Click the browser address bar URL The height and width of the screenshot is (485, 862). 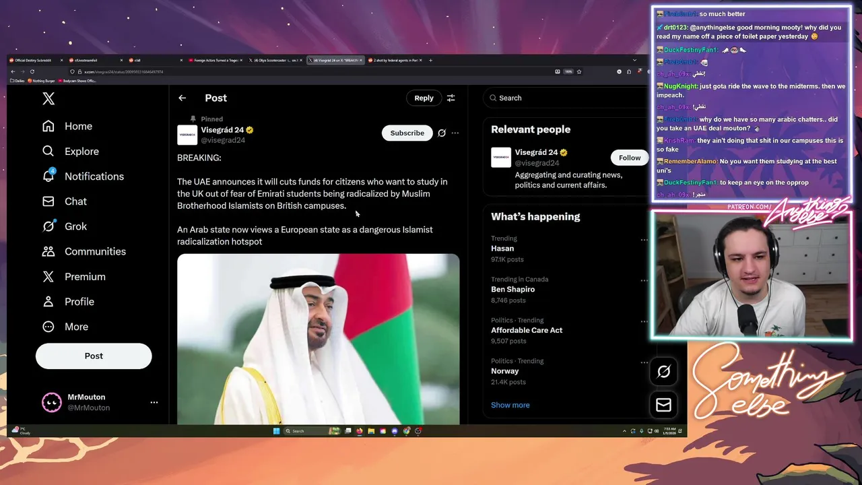124,71
